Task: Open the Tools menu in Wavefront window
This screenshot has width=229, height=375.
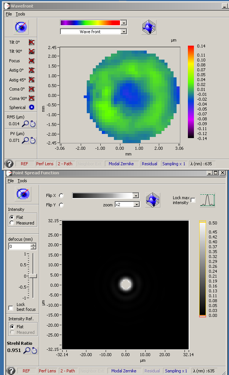Action: click(20, 14)
